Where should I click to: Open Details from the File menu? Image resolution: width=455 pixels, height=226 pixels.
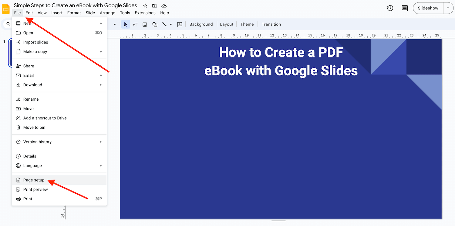coord(59,156)
